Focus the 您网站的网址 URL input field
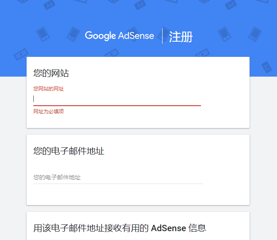The width and height of the screenshot is (277, 240). (117, 99)
